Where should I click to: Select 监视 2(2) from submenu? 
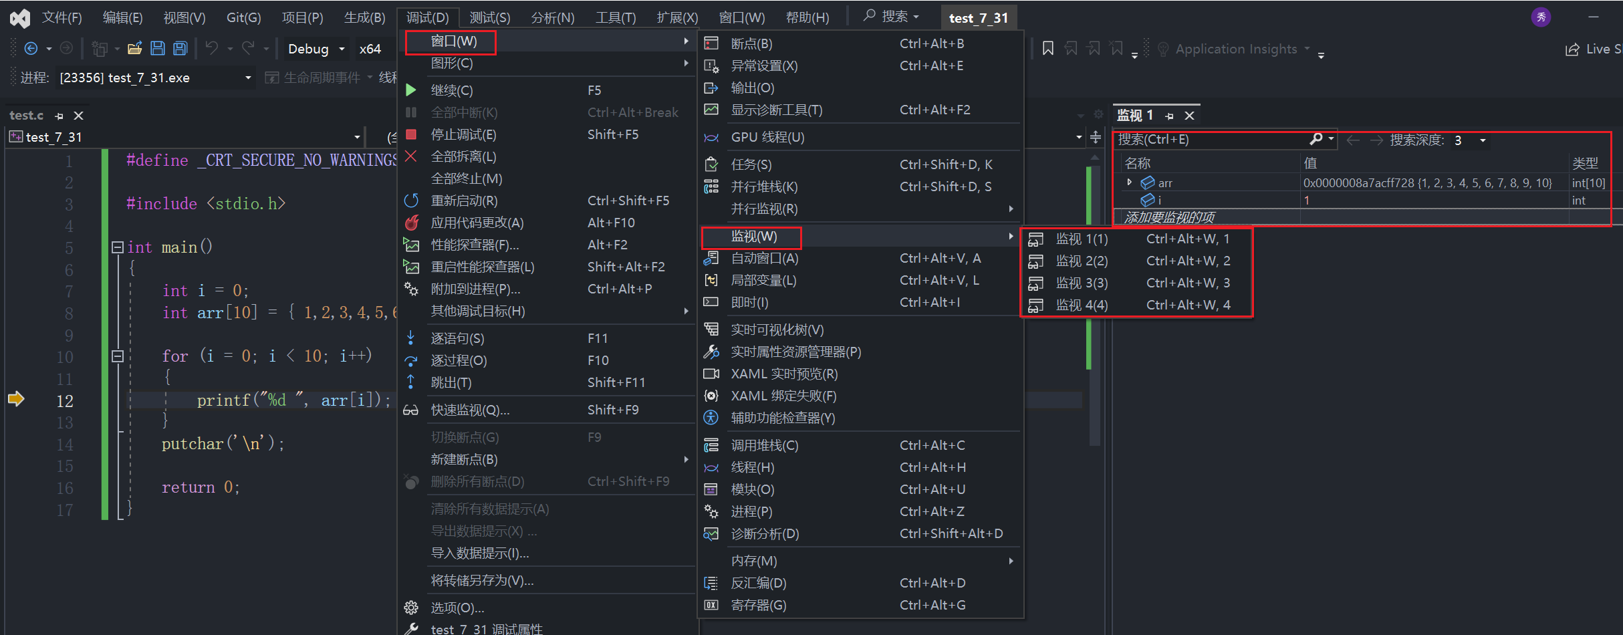pyautogui.click(x=1136, y=261)
